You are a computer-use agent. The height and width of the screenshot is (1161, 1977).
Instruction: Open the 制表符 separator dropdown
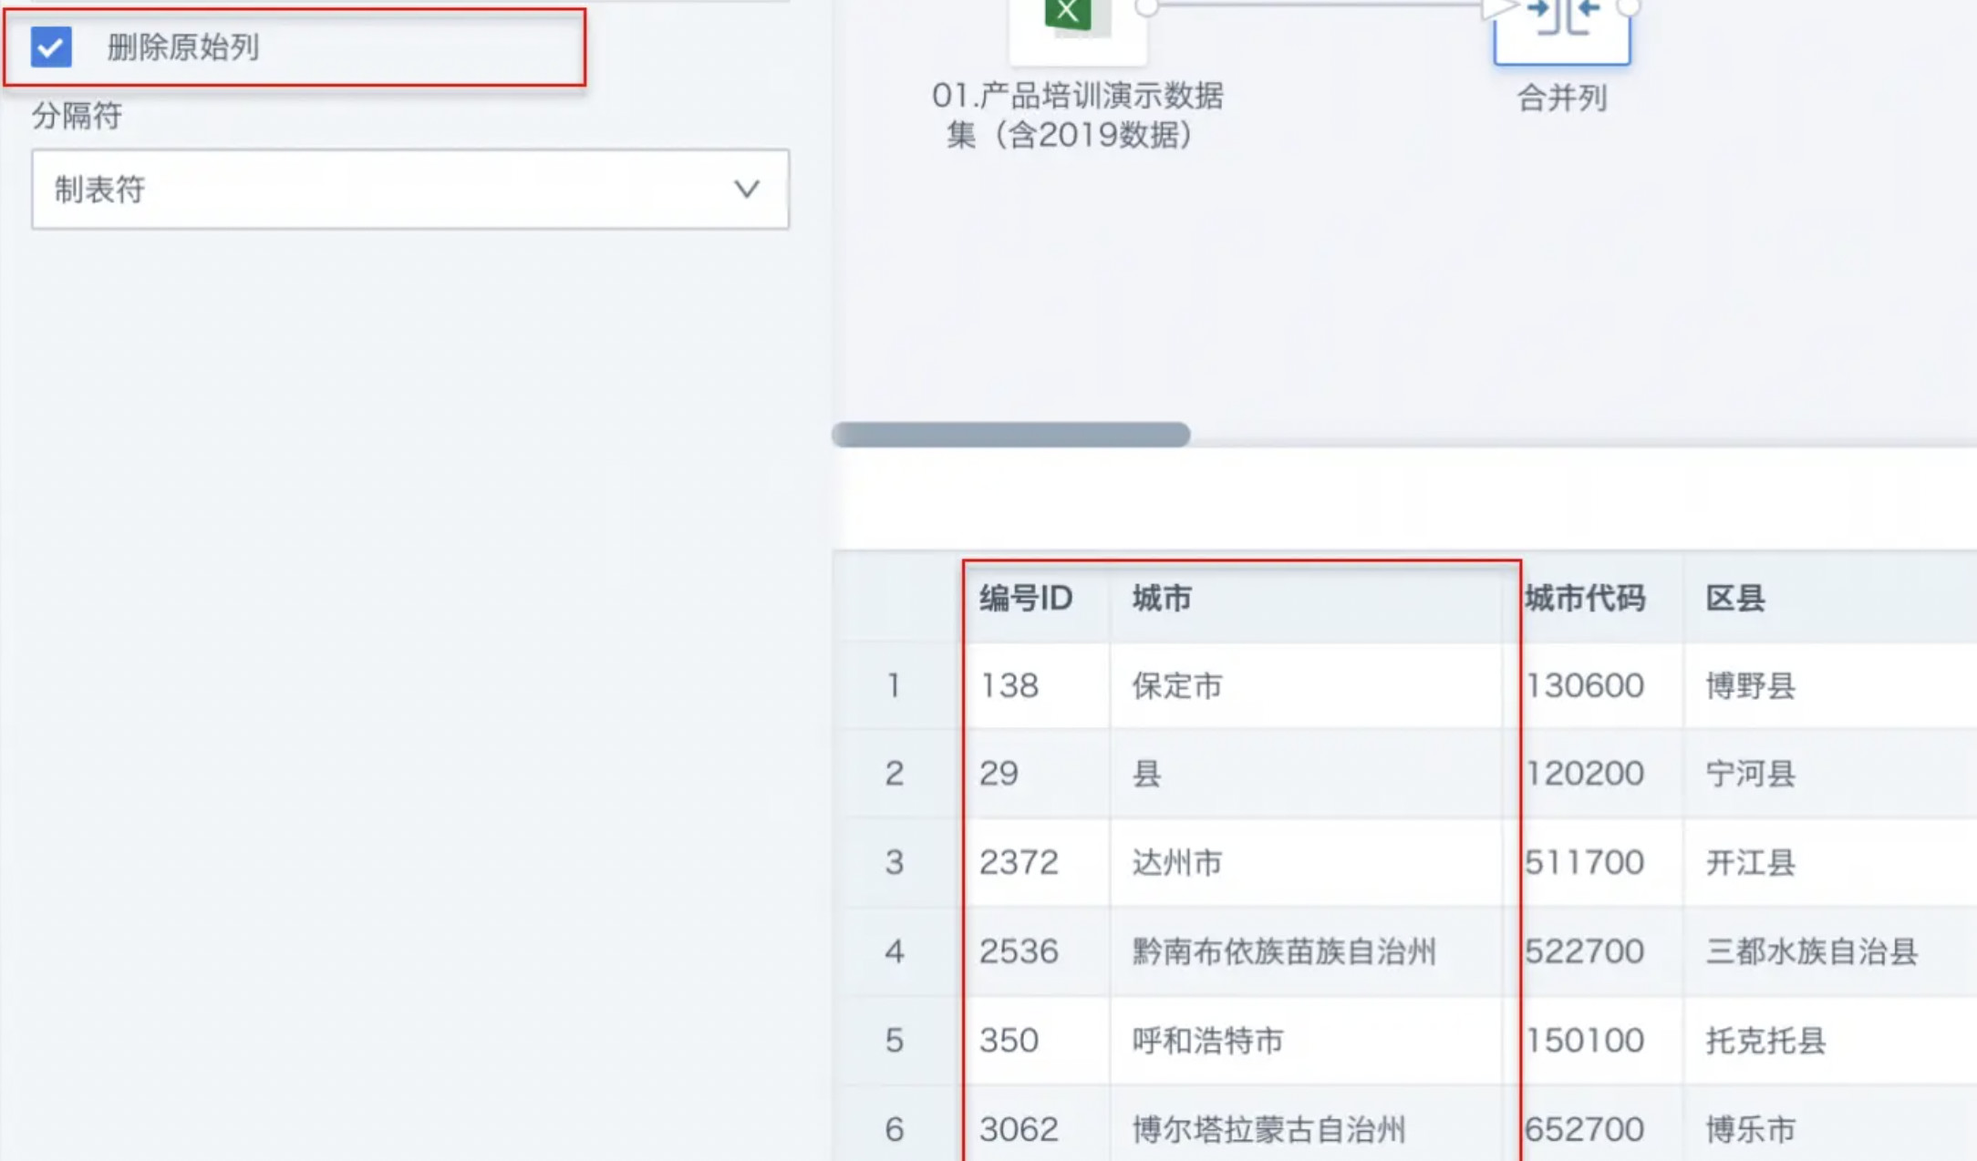[x=409, y=190]
